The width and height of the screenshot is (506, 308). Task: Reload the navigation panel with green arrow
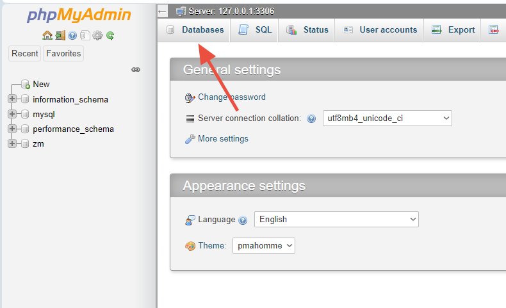pyautogui.click(x=110, y=36)
